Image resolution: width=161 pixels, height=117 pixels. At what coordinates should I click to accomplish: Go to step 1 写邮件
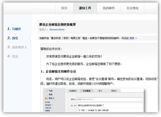[x=14, y=29]
